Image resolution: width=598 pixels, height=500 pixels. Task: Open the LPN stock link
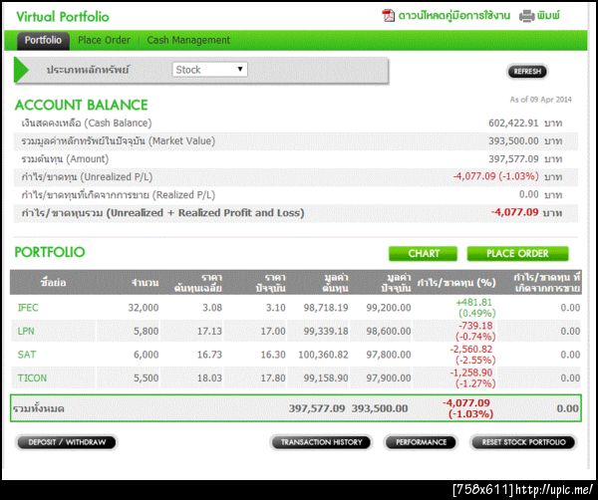(26, 331)
